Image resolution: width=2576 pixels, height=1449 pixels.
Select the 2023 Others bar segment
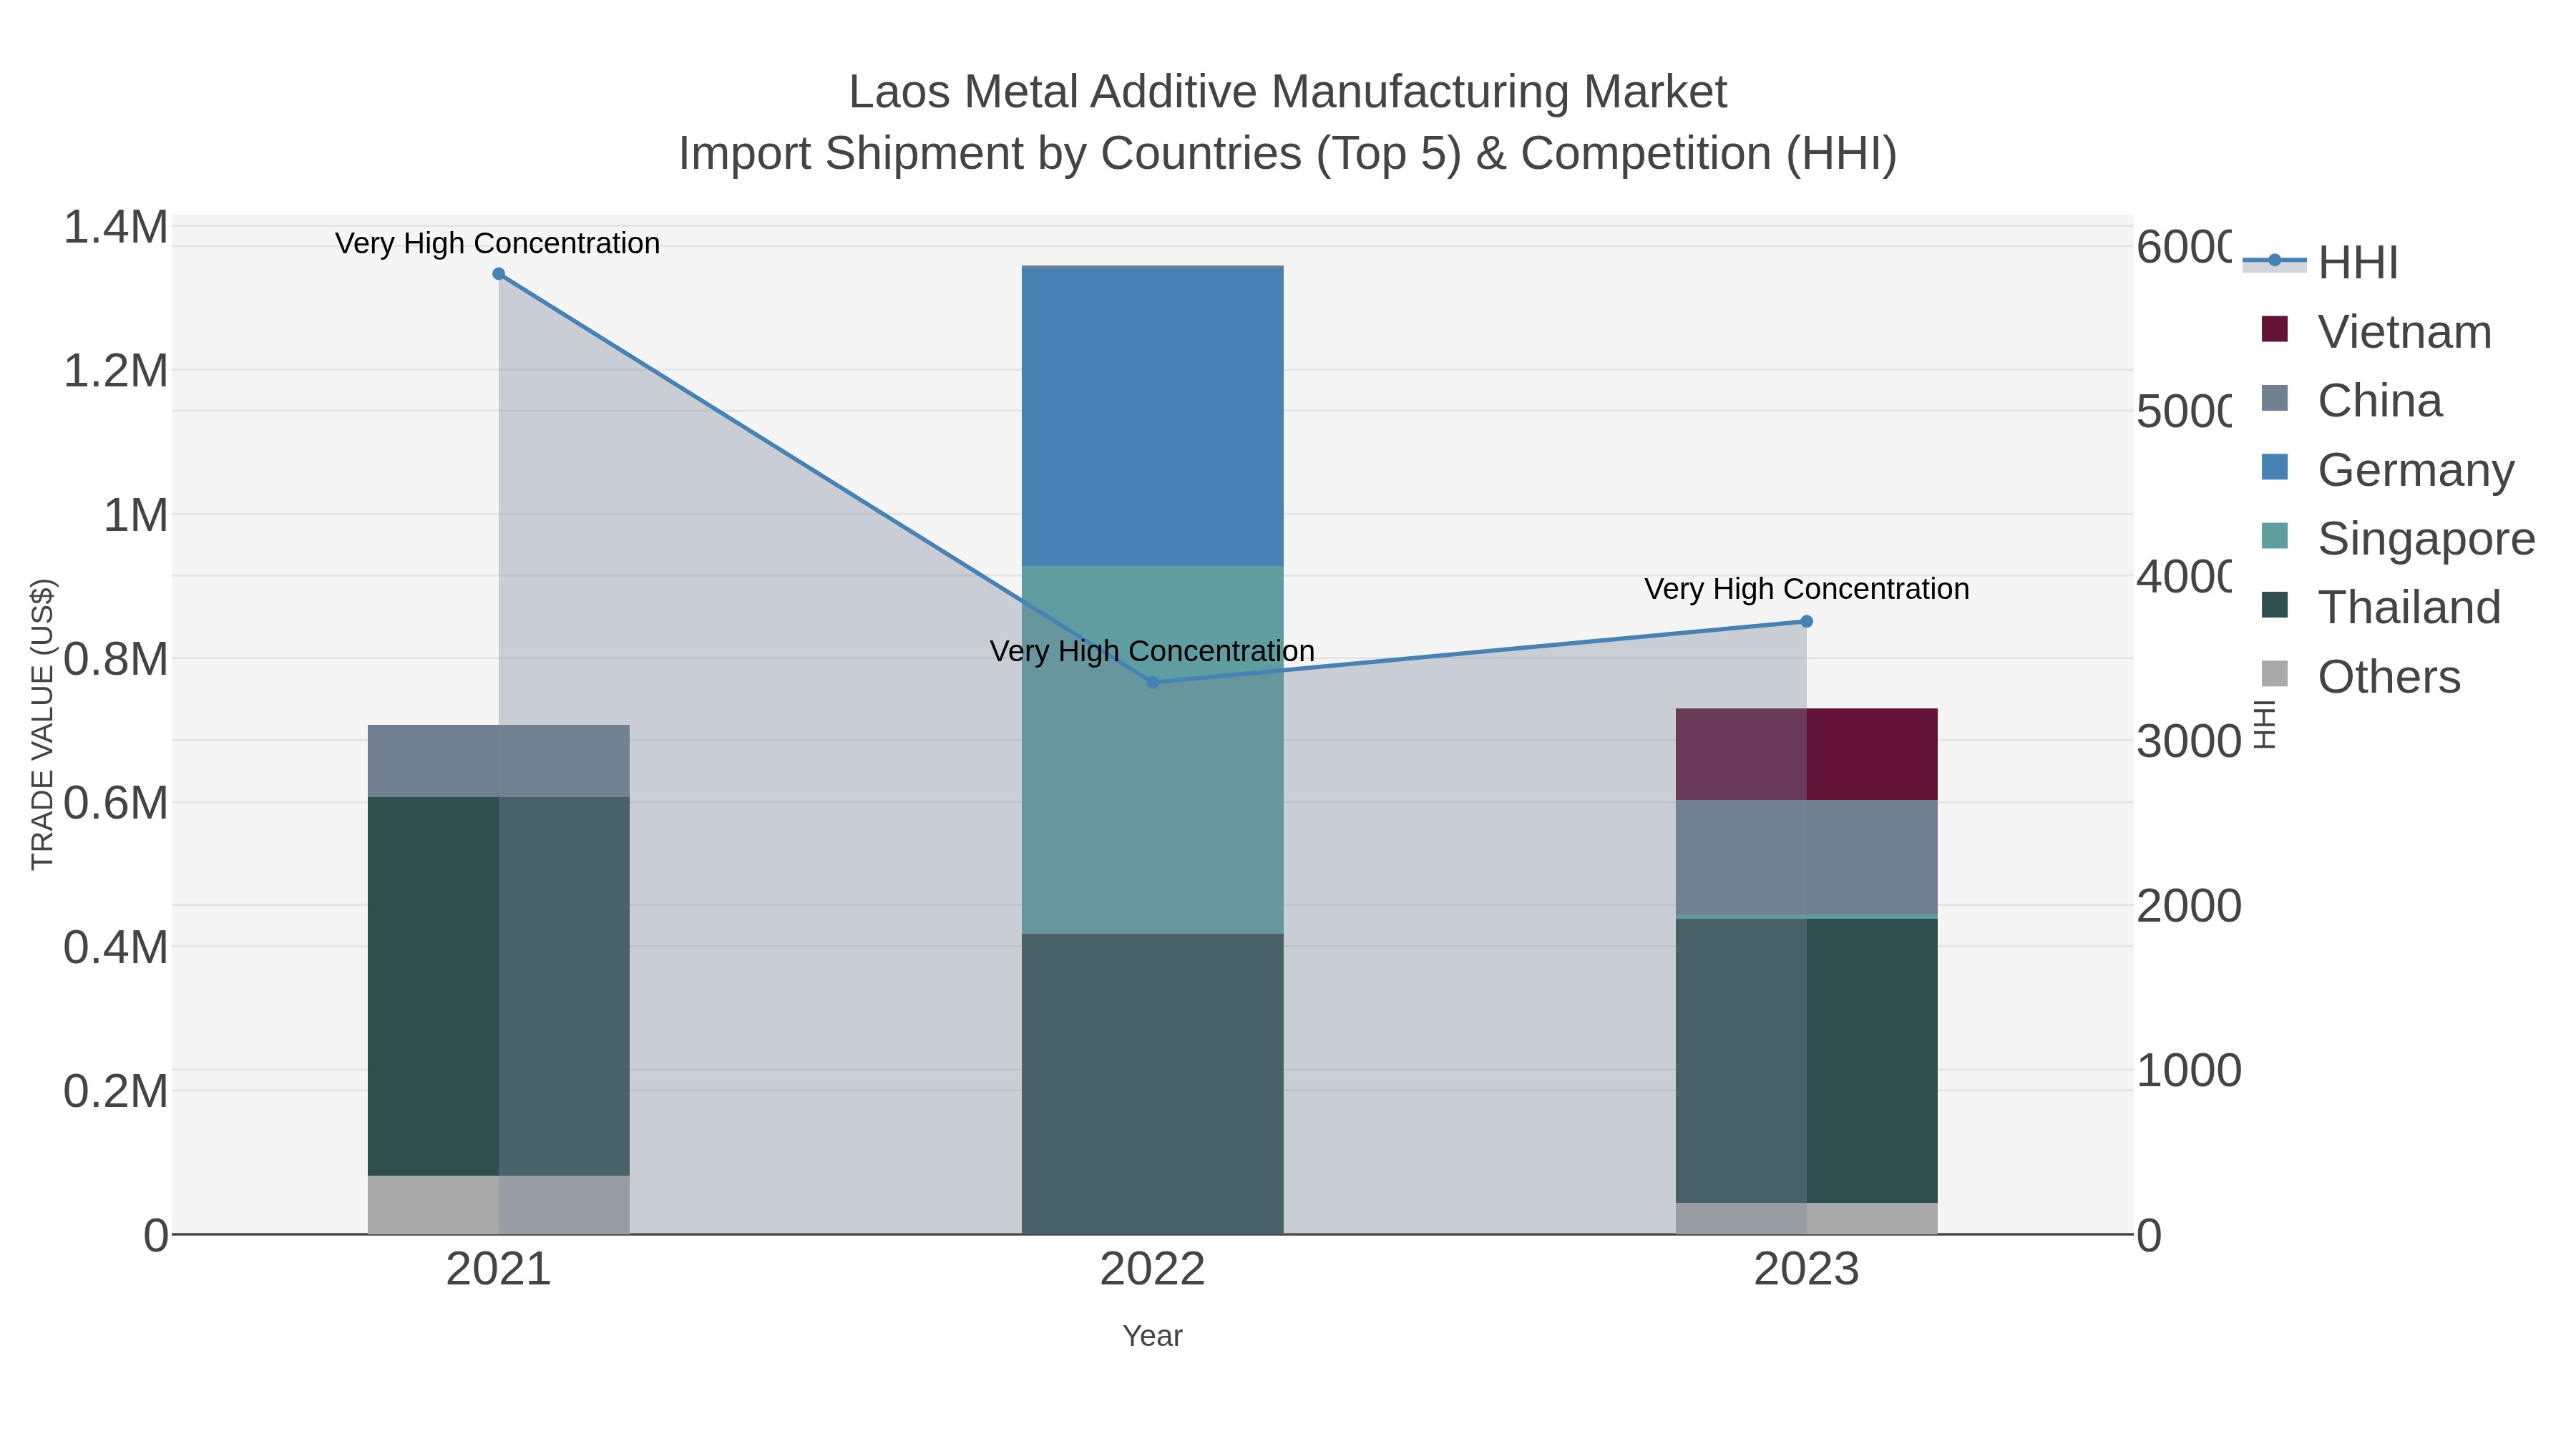[1806, 1218]
